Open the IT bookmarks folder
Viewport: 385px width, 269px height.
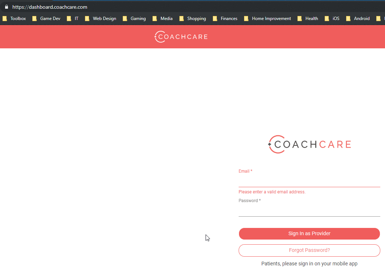tap(73, 19)
